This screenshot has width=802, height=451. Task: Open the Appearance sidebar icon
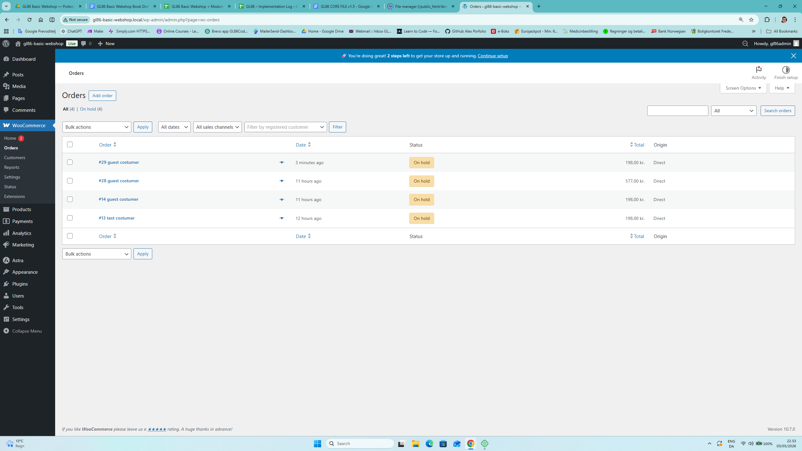6,272
